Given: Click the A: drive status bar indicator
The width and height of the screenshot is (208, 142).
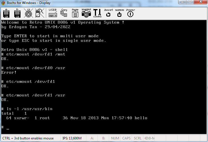Looking at the screenshot, I should tap(92, 138).
